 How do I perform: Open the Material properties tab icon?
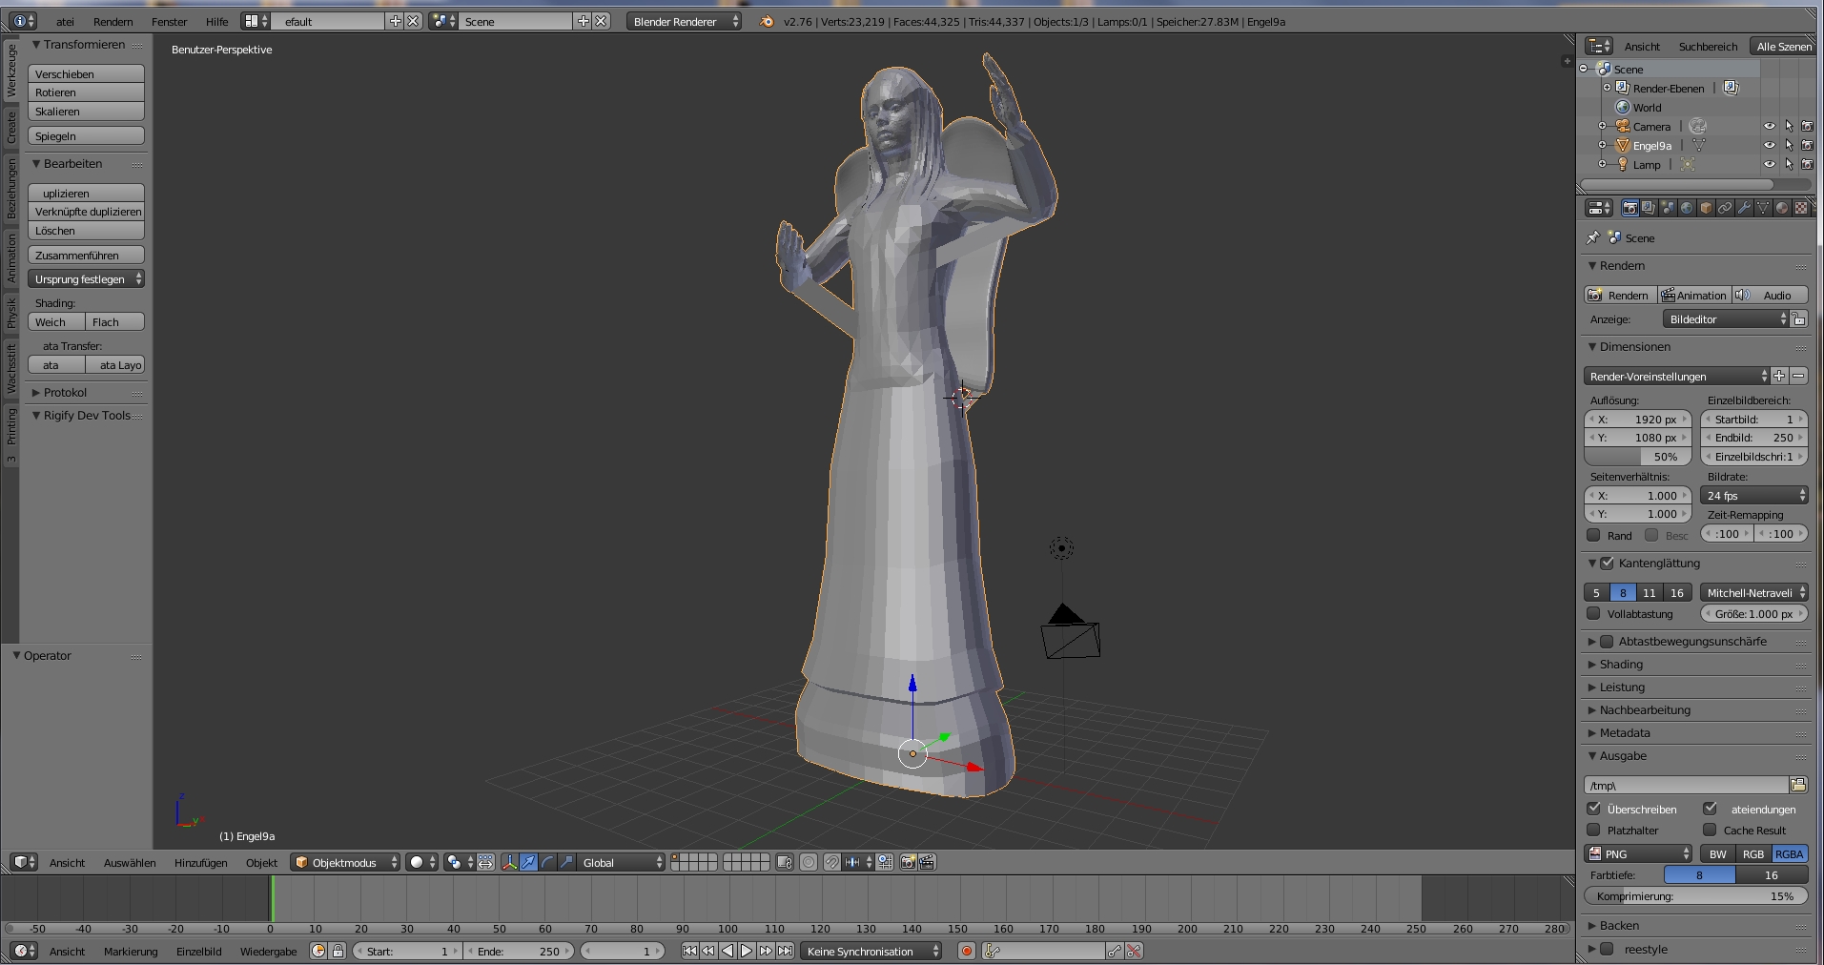pos(1781,208)
